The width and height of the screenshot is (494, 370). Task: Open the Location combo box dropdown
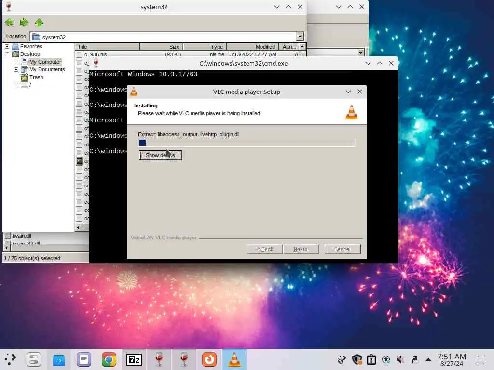click(300, 37)
